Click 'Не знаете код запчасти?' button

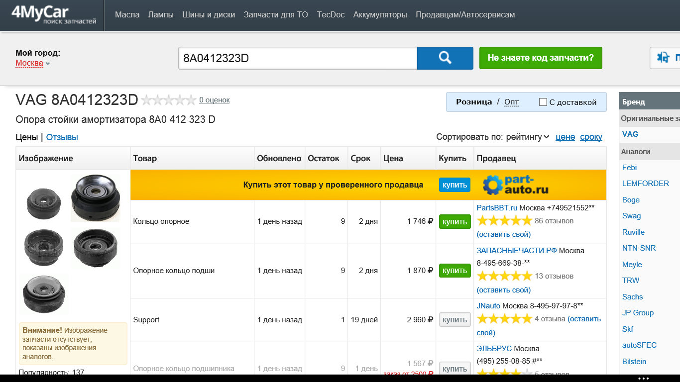tap(541, 58)
